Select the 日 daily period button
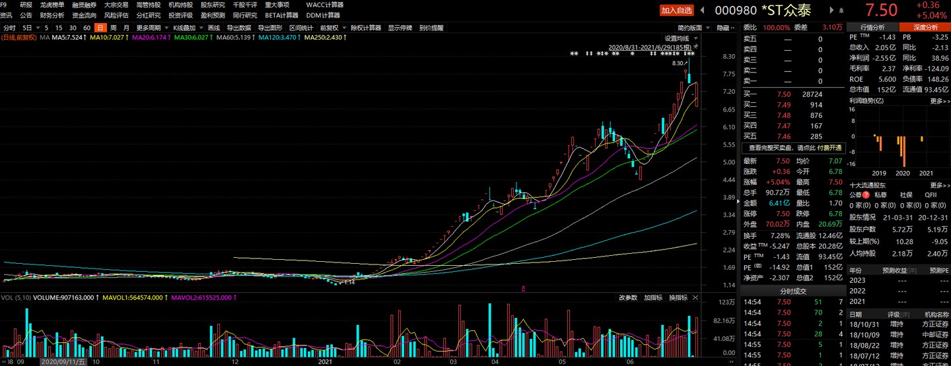The width and height of the screenshot is (951, 366). pos(100,28)
